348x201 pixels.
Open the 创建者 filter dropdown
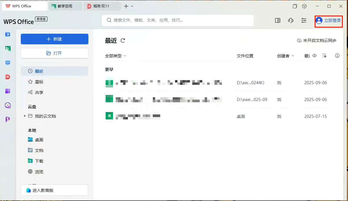tap(285, 56)
